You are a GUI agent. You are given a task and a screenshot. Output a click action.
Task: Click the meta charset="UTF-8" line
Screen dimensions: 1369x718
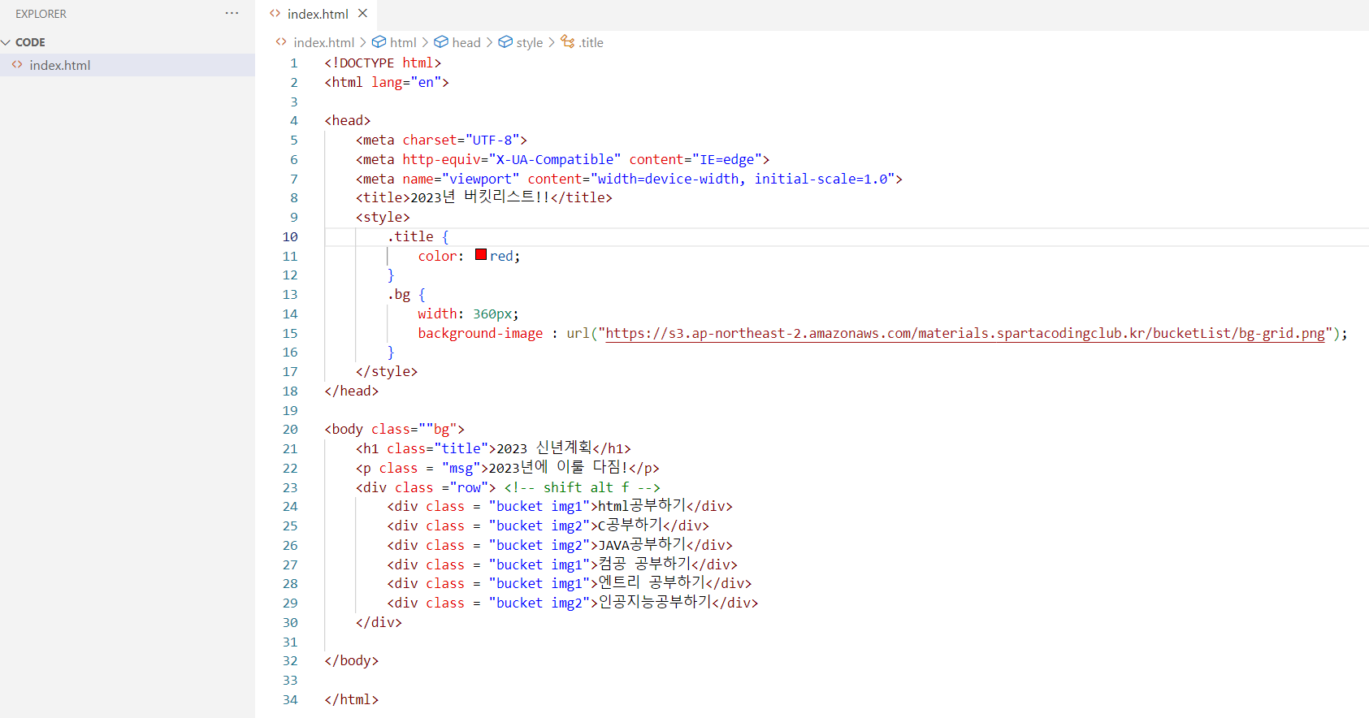pyautogui.click(x=441, y=140)
